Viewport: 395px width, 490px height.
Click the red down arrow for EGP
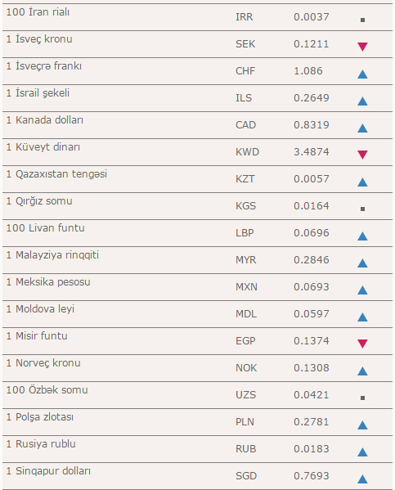(362, 344)
